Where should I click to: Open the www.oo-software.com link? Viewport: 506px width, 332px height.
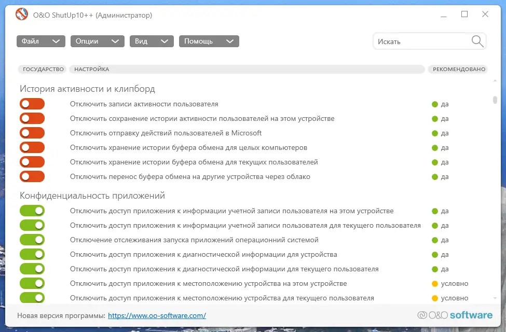pos(157,315)
